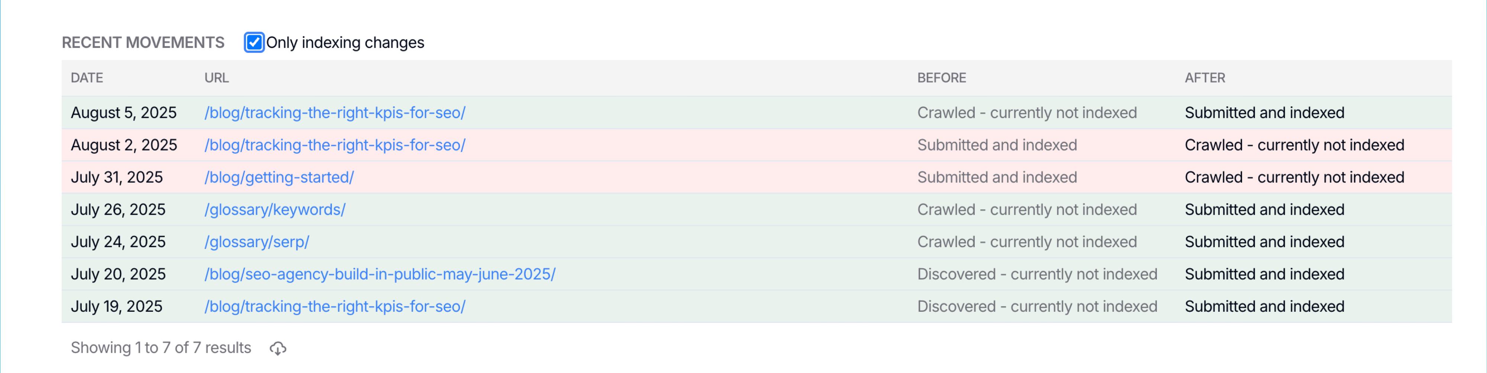Visit the /glossary/keywords/ URL
Viewport: 1487px width, 373px height.
click(x=275, y=210)
